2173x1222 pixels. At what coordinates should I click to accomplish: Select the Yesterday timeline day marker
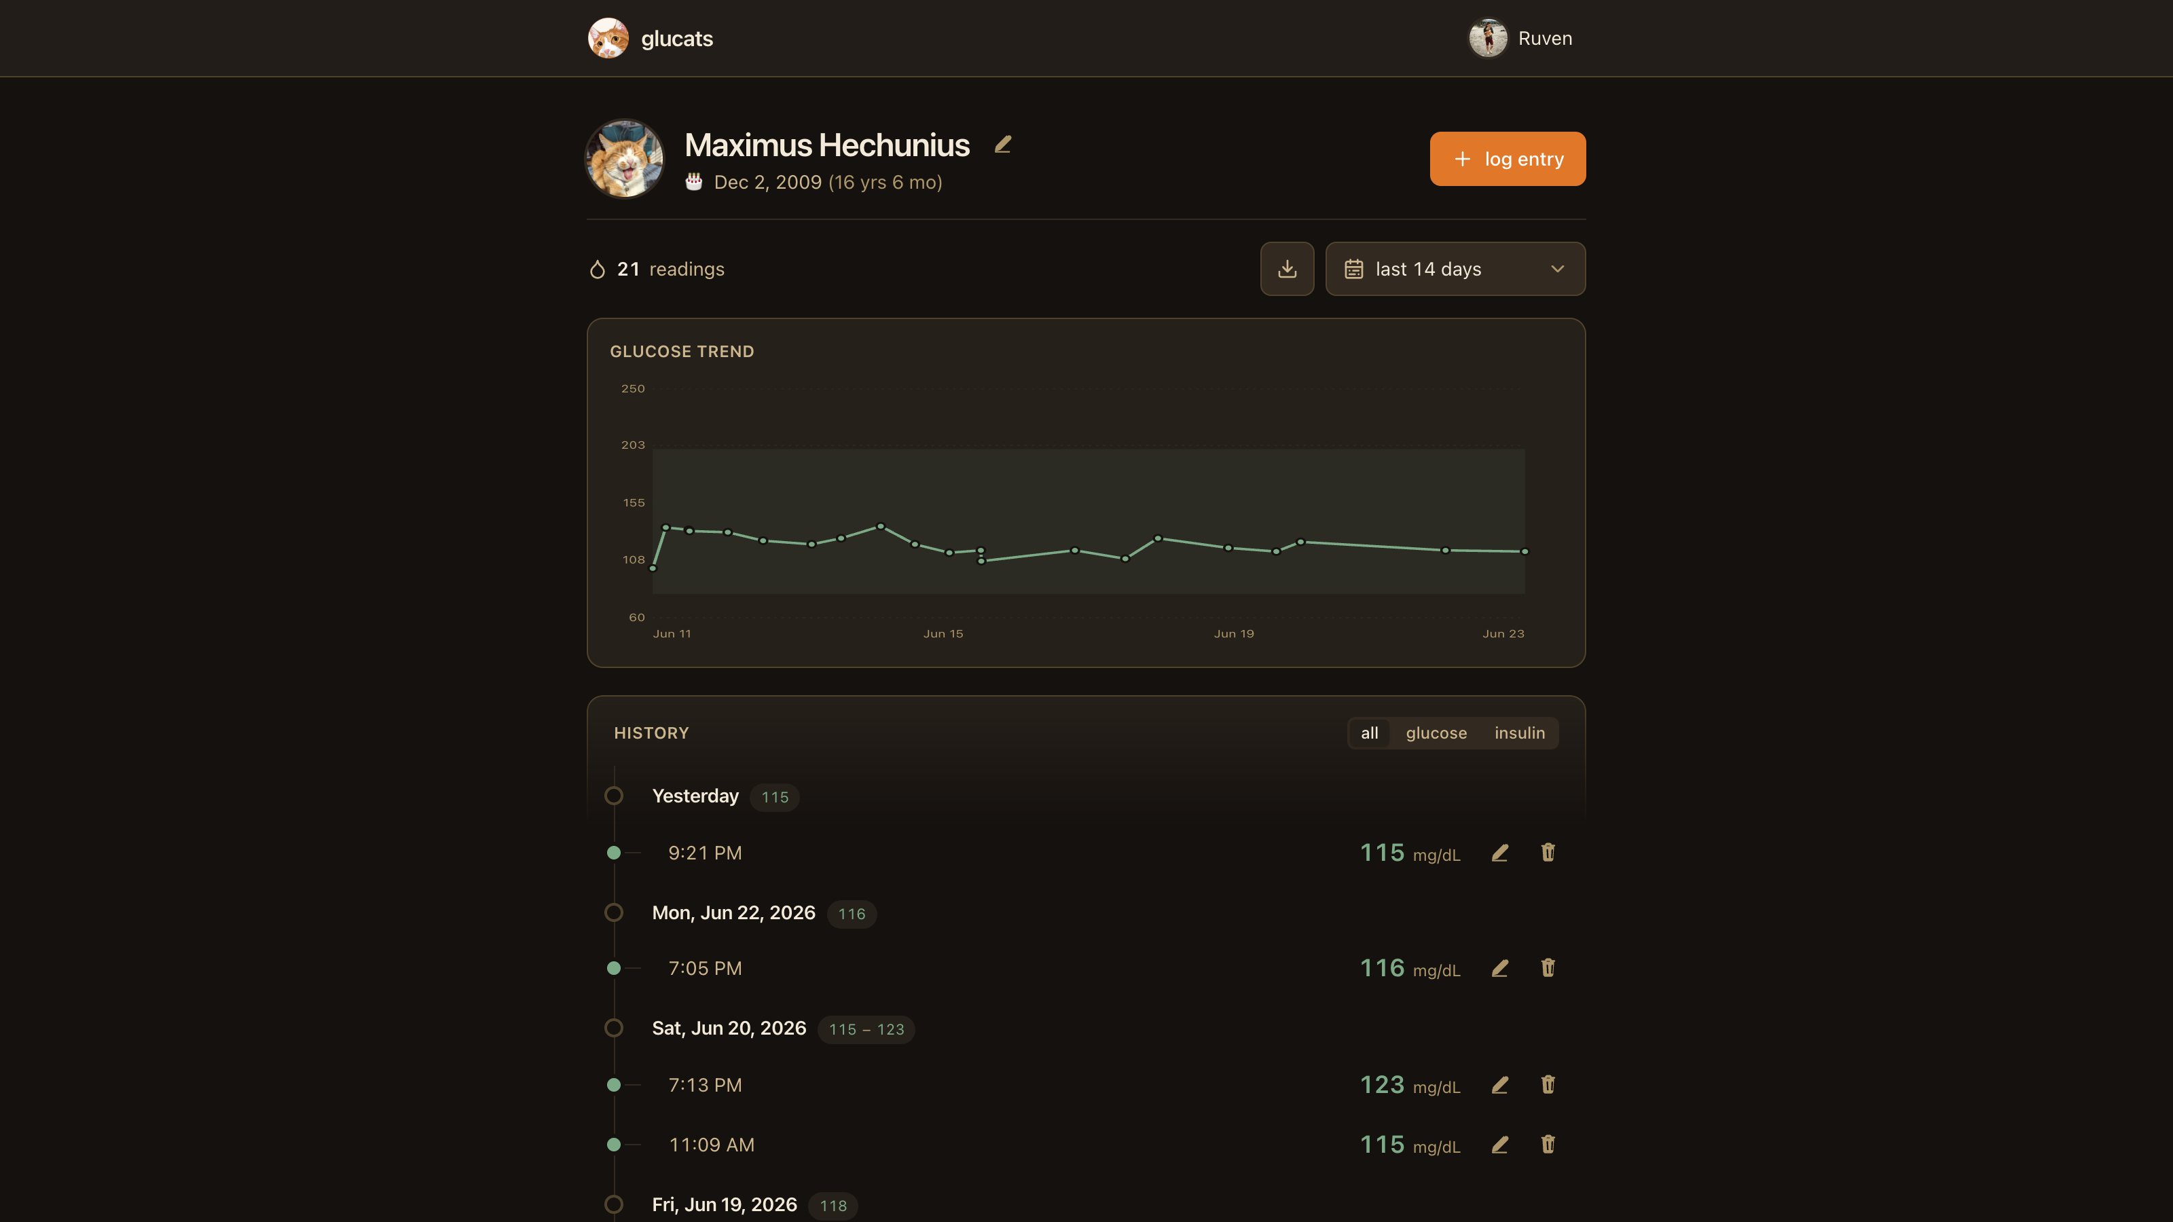pos(613,795)
